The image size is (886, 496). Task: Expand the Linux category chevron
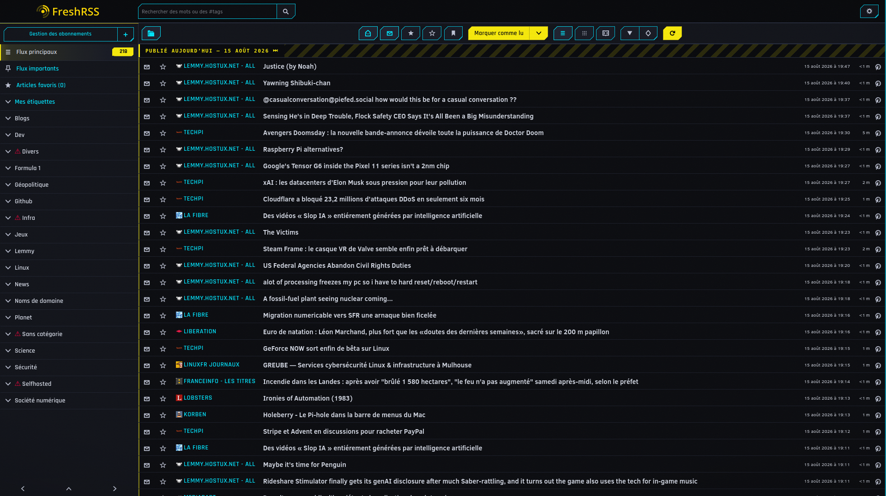pyautogui.click(x=8, y=268)
